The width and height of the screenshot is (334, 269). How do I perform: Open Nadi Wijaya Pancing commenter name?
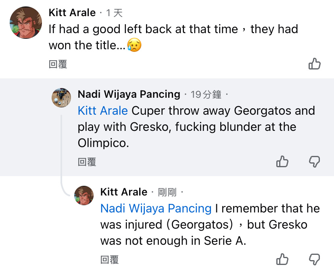click(129, 94)
